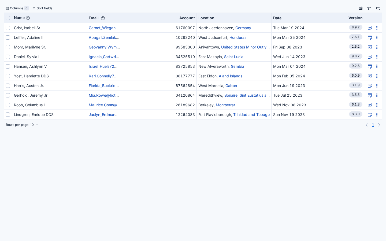Open the Germany location link
The image size is (386, 241).
point(243,28)
